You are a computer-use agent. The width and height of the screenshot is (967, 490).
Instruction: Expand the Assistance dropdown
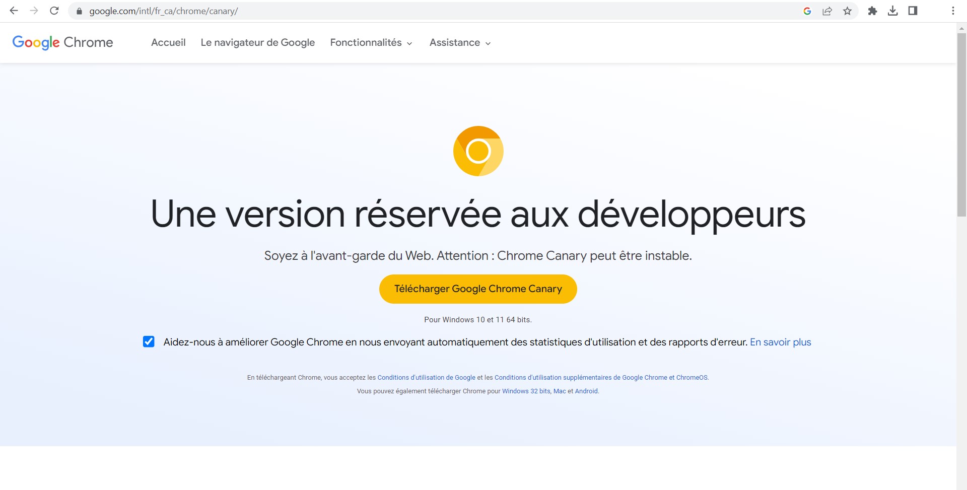click(460, 43)
